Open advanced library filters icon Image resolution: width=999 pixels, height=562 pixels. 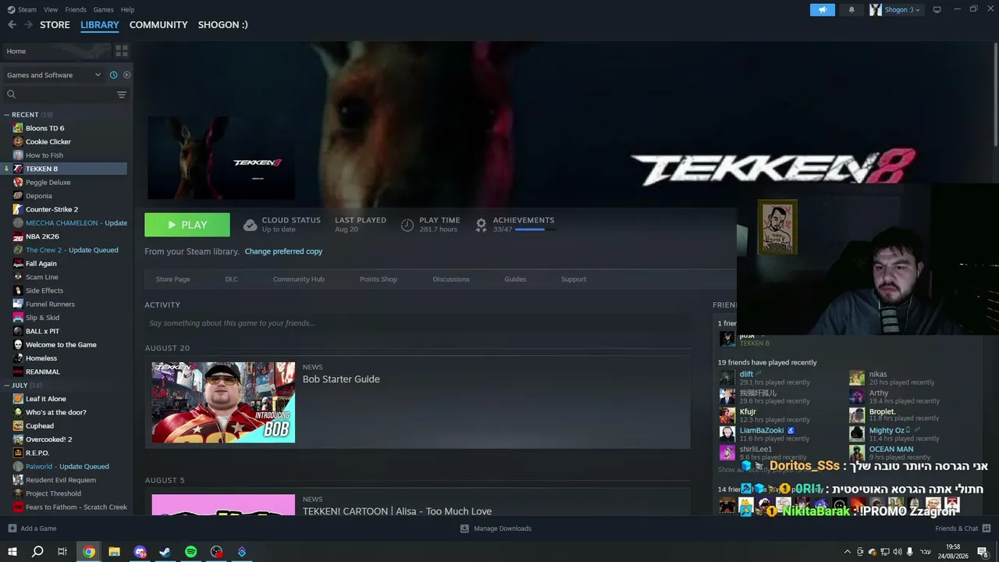[122, 94]
